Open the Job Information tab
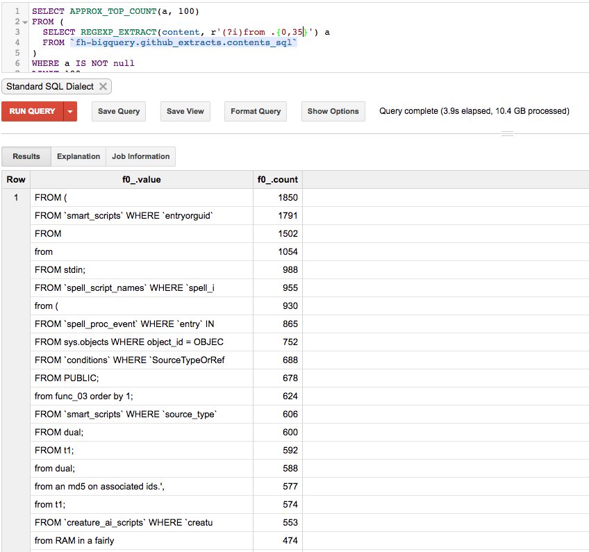 coord(141,157)
